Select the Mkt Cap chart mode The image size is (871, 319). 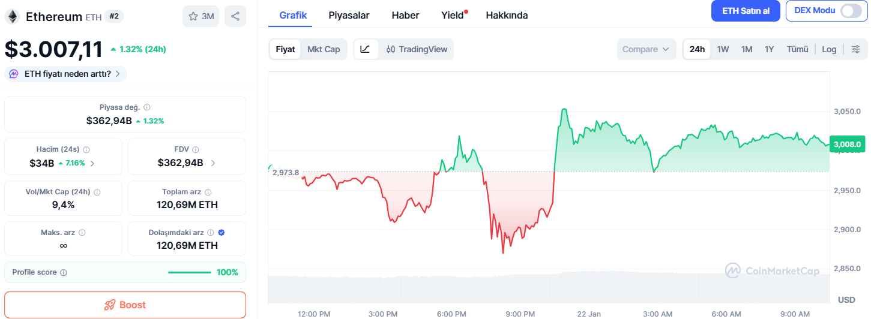(x=324, y=49)
